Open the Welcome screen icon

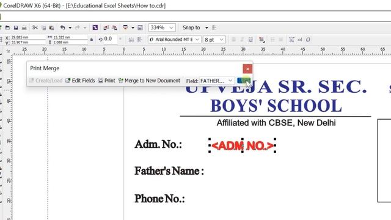pos(140,28)
